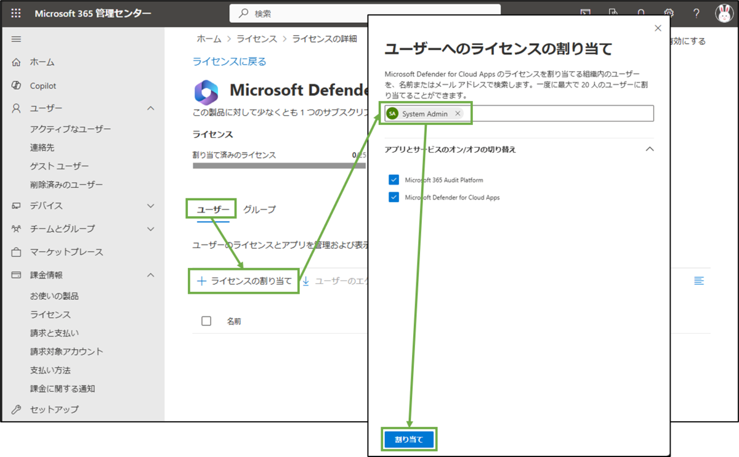Click the top 検索 search box
The width and height of the screenshot is (739, 457).
(365, 14)
